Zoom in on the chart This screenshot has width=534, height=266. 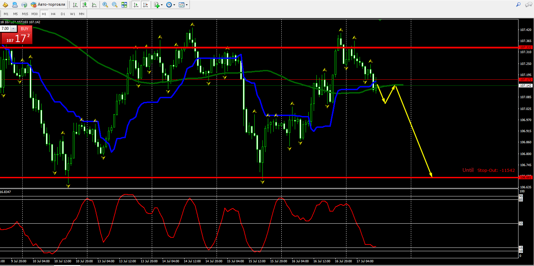point(105,5)
